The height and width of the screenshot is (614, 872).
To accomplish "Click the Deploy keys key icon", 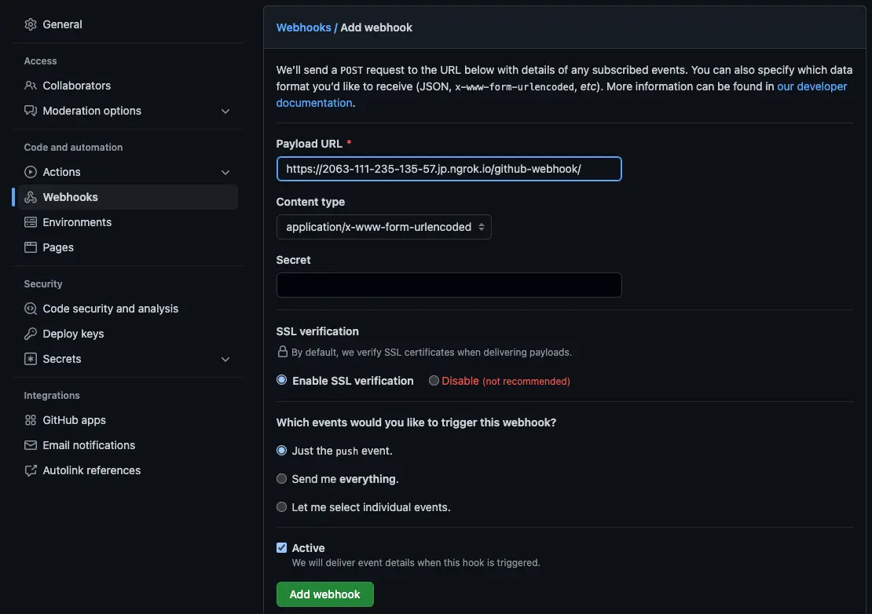I will point(31,334).
